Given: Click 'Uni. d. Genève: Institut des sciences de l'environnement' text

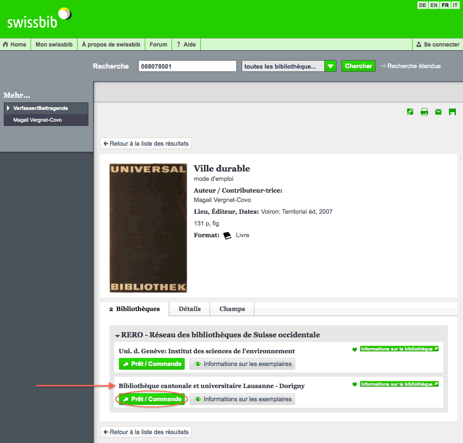Looking at the screenshot, I should 207,351.
